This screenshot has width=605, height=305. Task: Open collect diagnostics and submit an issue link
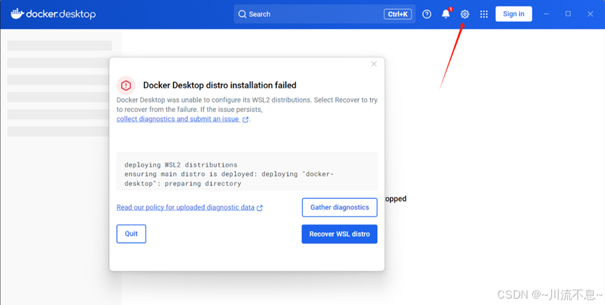click(x=183, y=119)
